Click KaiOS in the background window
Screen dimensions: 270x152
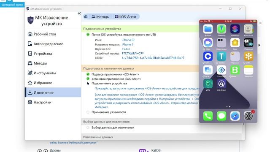(x=156, y=150)
